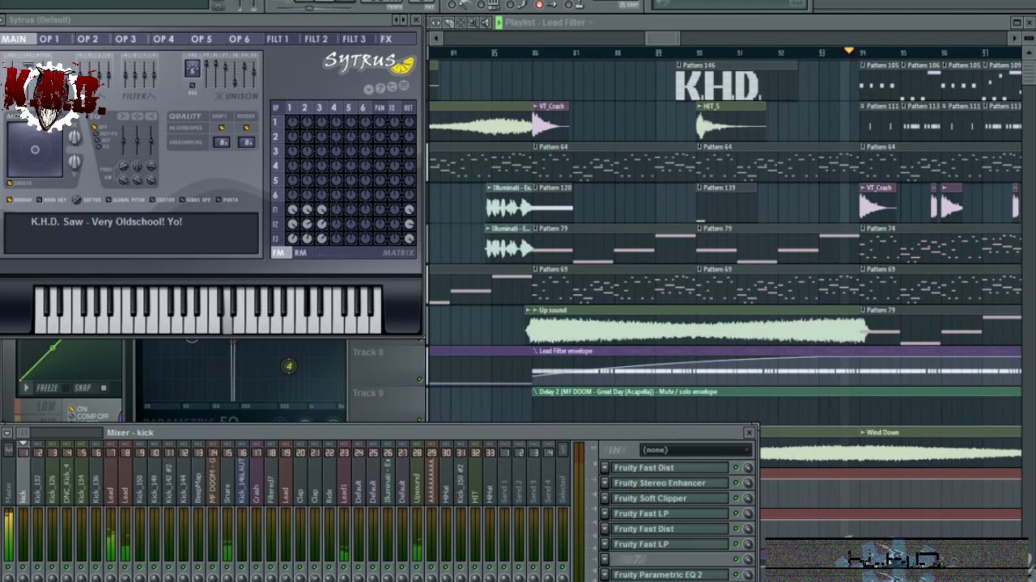This screenshot has width=1036, height=582.
Task: Open render oversampling 8x selector
Action: click(247, 142)
